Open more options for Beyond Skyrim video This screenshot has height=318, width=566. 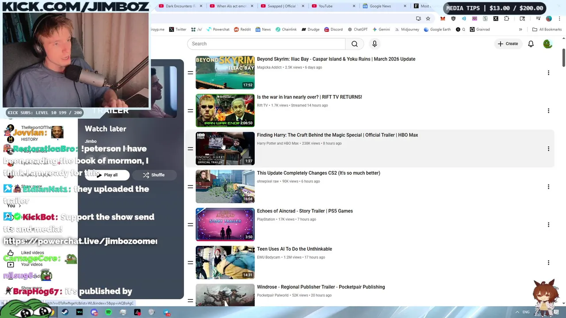[x=548, y=72]
